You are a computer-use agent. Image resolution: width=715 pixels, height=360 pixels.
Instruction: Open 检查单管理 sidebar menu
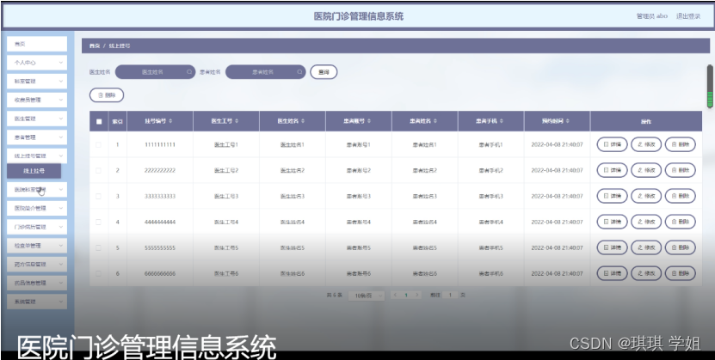pos(37,246)
